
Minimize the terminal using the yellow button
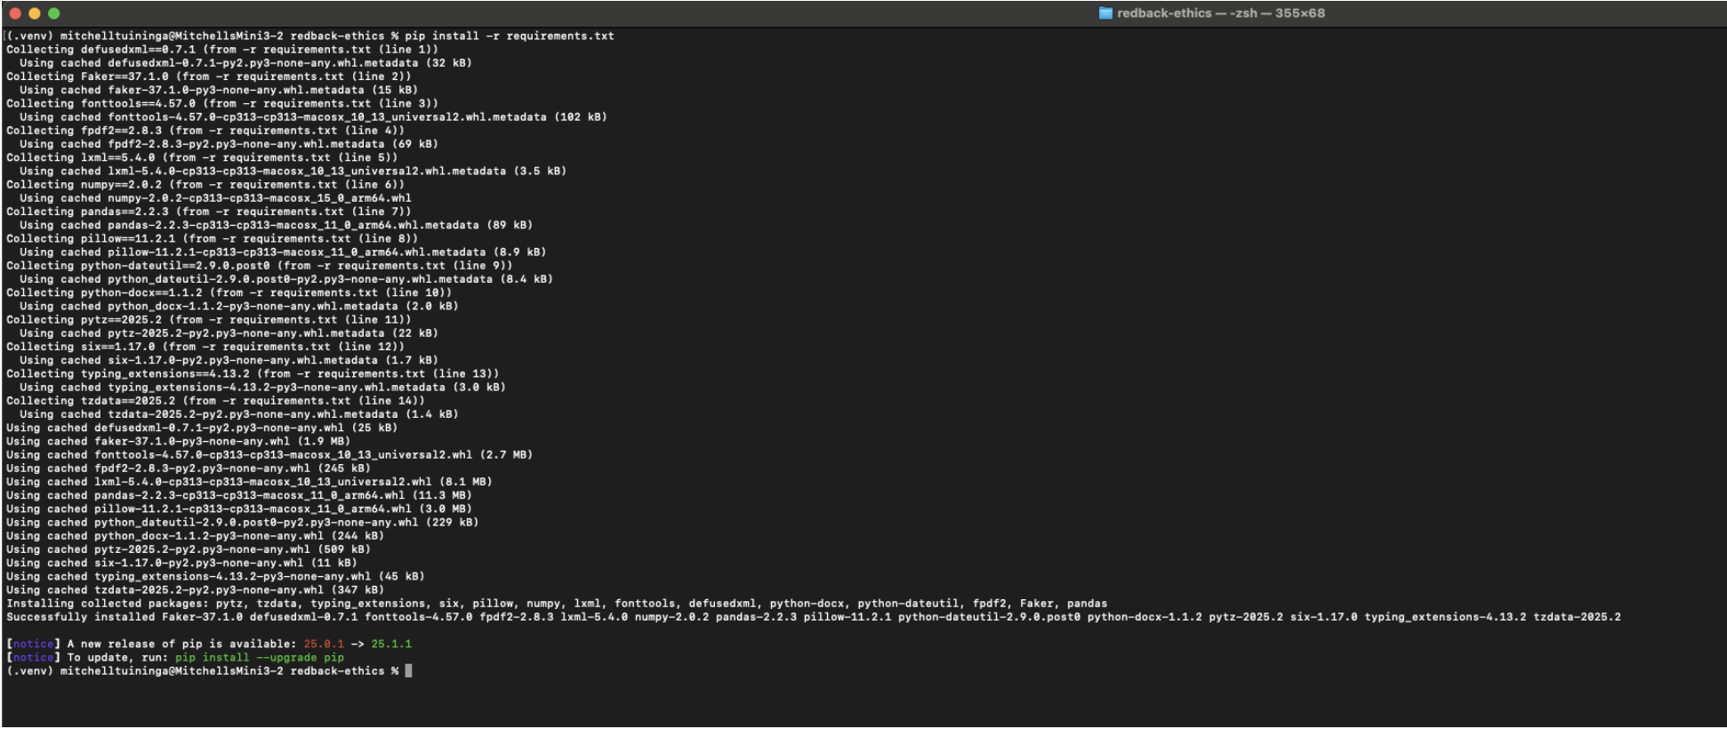coord(35,13)
